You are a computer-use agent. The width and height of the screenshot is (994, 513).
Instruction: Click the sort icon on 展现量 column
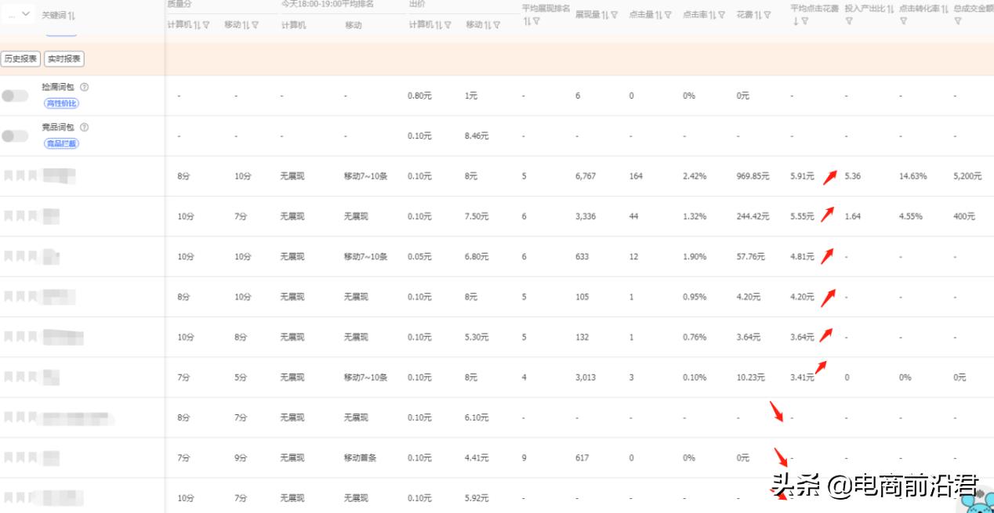[x=604, y=14]
